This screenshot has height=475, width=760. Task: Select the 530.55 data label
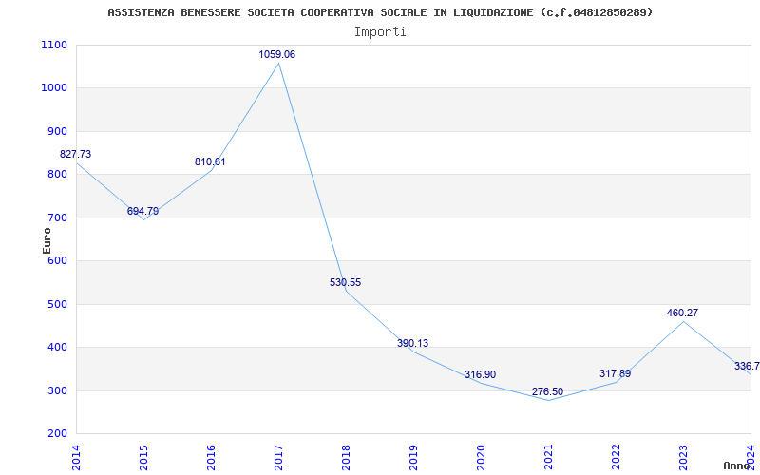pos(345,282)
